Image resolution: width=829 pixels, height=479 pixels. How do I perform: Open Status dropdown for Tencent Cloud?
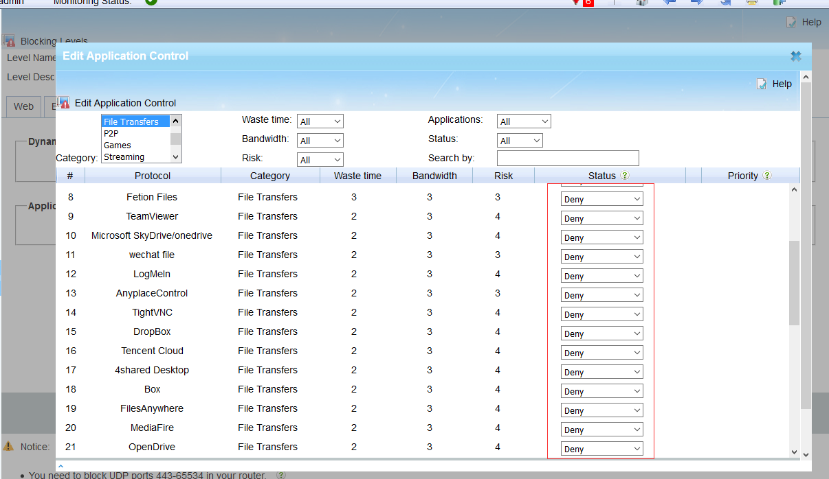602,353
